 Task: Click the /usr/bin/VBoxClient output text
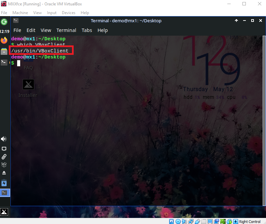click(x=40, y=50)
